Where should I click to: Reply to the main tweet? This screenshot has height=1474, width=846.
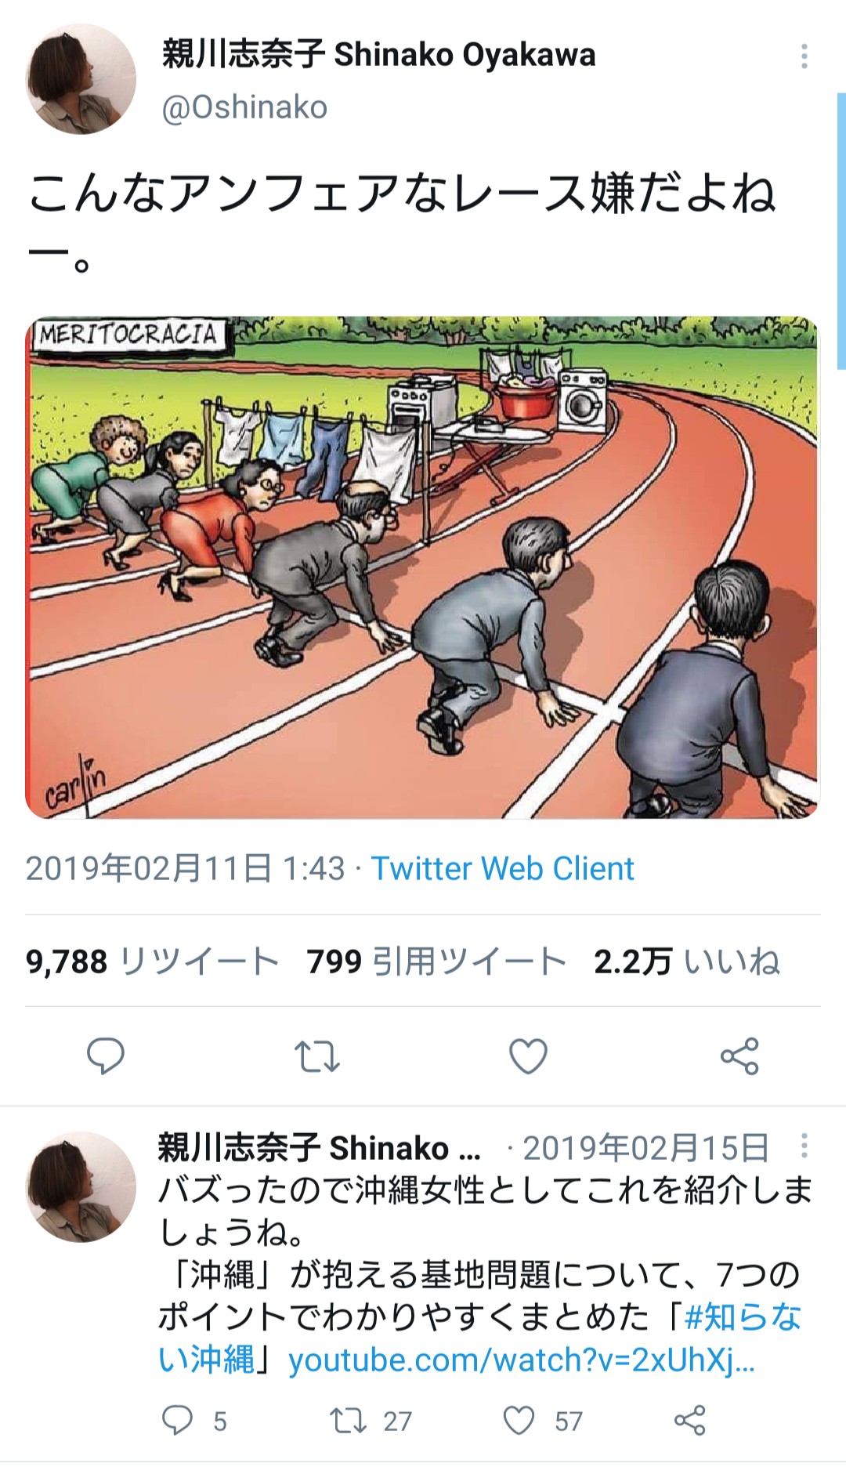[x=106, y=1056]
